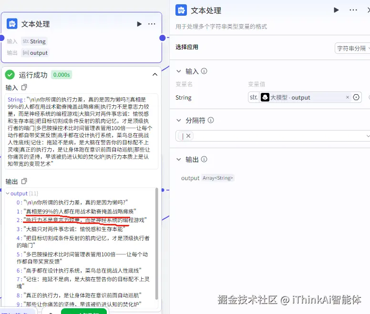Click the 大模型 · output variable field

pos(305,97)
